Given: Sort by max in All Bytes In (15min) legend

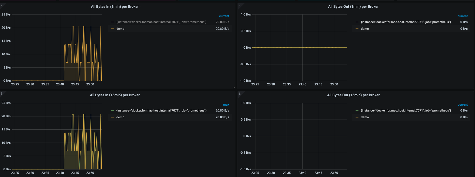Looking at the screenshot, I should tap(226, 105).
